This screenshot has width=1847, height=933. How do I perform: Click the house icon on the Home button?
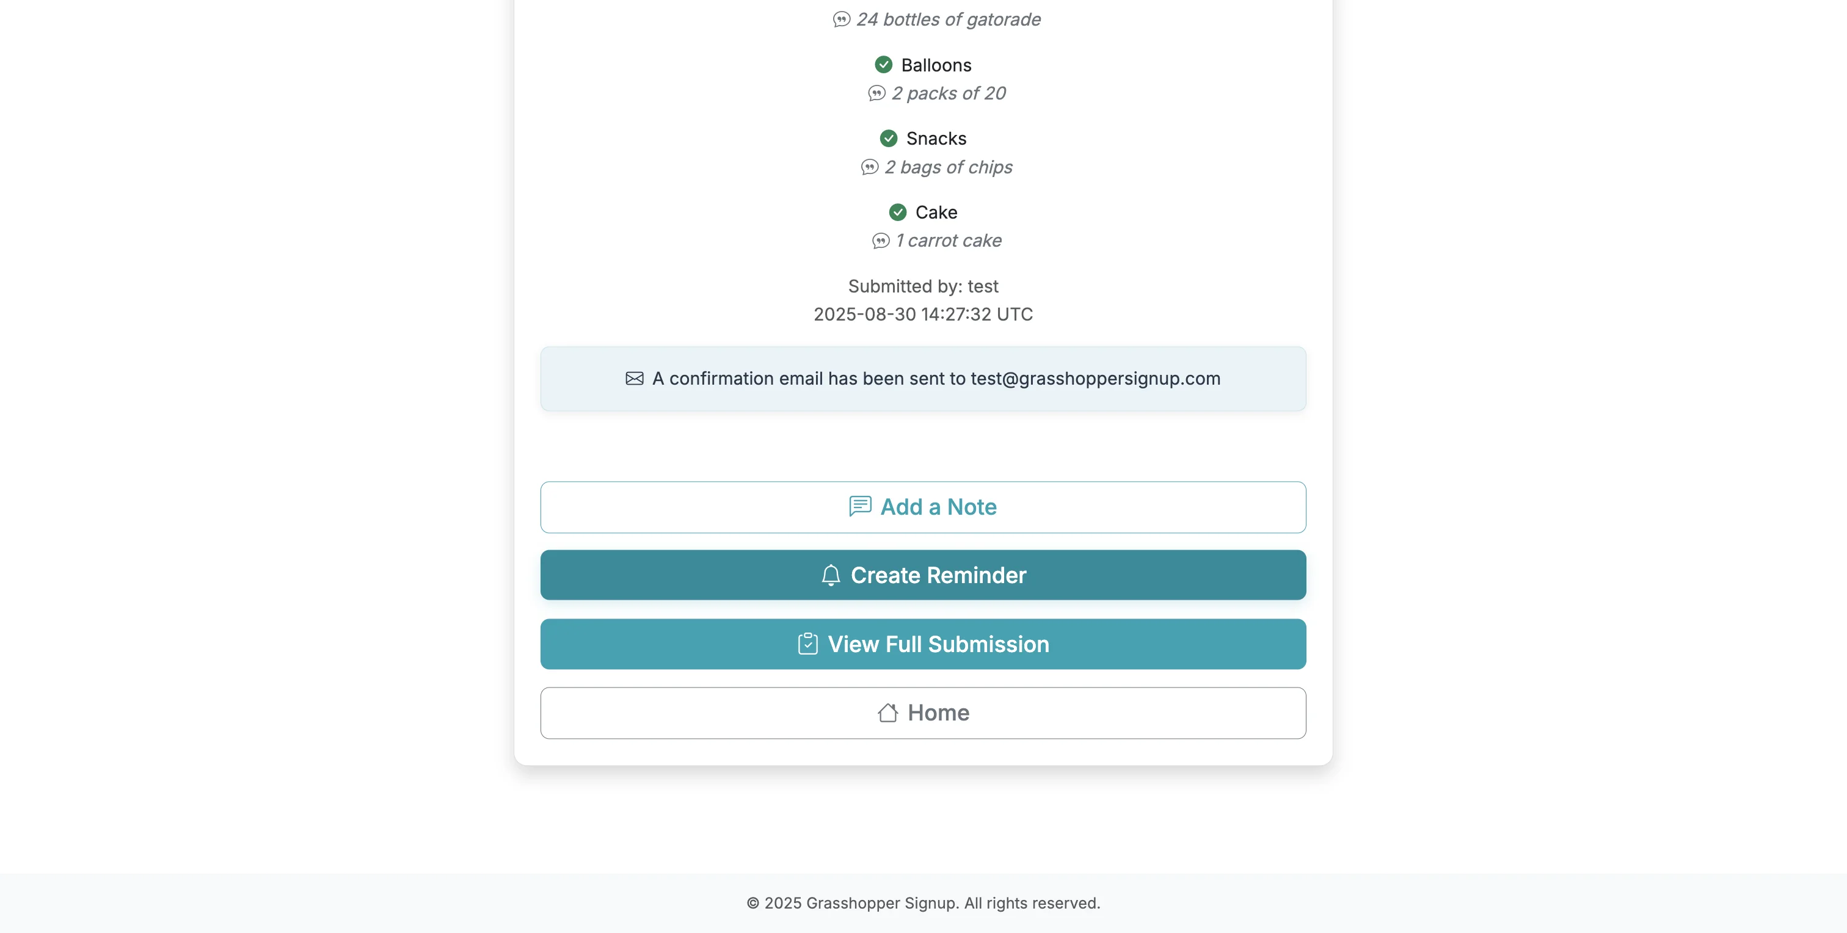coord(887,713)
